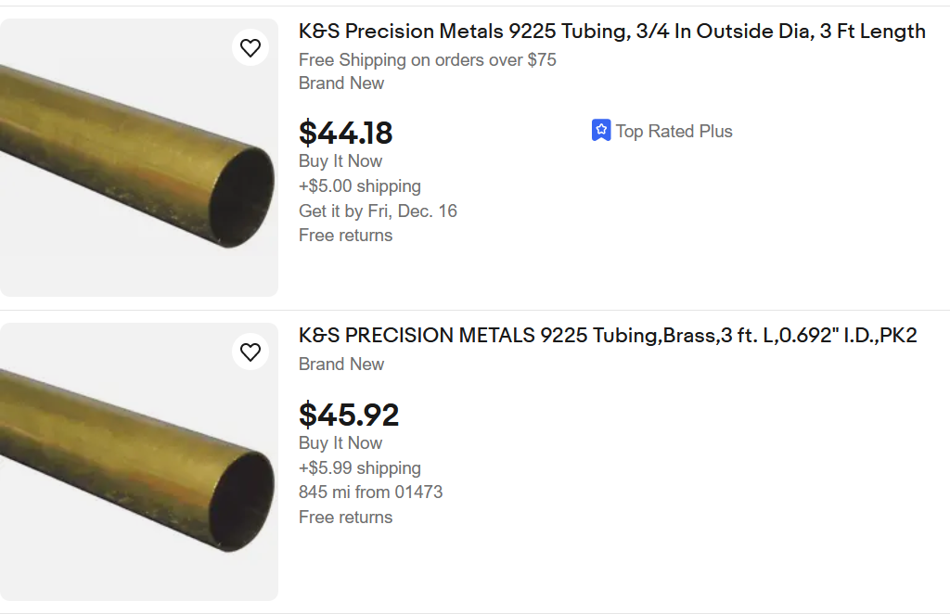Open the first brass tube product image
950x614 pixels.
pyautogui.click(x=139, y=158)
